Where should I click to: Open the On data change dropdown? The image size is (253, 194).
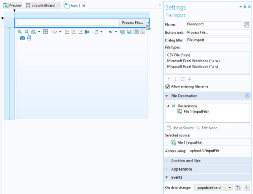click(213, 187)
